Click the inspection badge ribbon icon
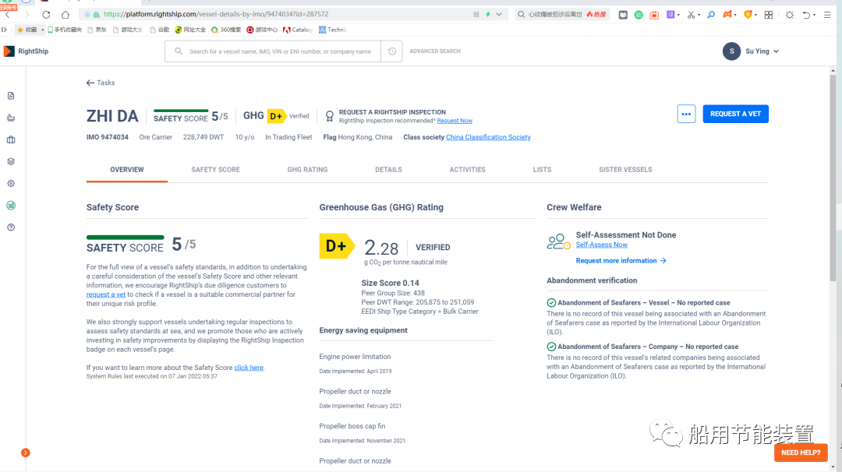Screen dimensions: 842x472 pyautogui.click(x=330, y=116)
